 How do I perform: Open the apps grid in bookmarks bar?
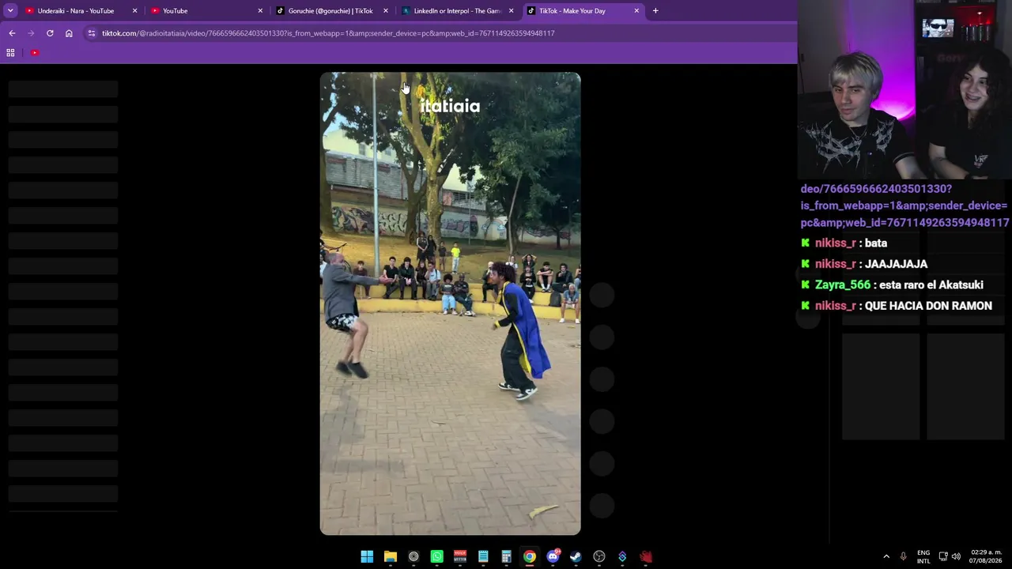tap(10, 53)
